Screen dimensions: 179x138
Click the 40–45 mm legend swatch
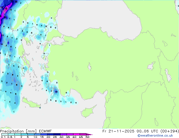(77, 134)
